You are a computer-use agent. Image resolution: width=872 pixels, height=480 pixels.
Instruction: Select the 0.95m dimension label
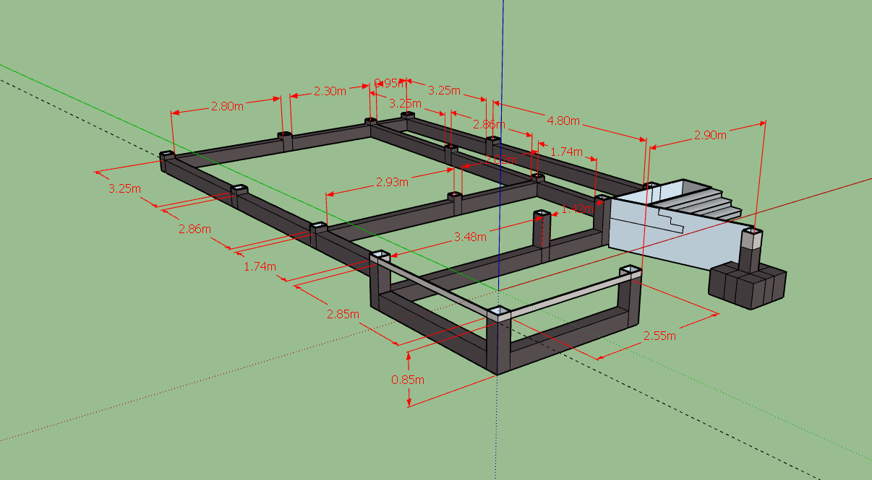[x=388, y=82]
